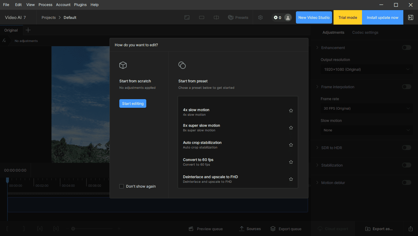Switch to Codec settings tab

coord(365,32)
